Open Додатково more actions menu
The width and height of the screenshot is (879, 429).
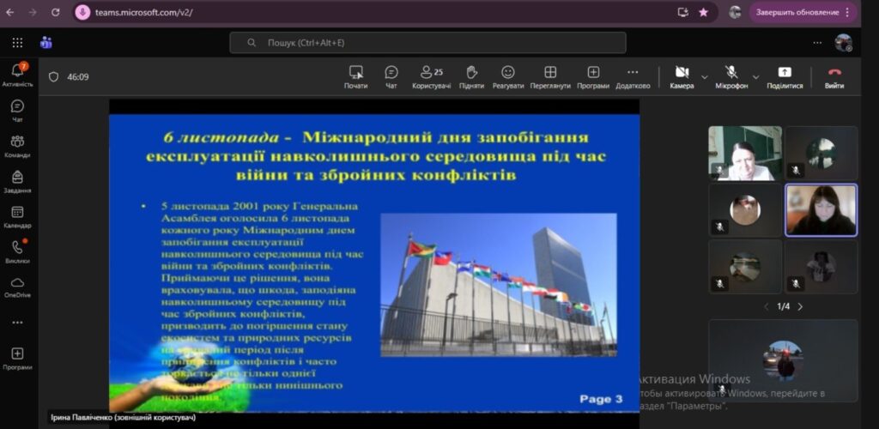pyautogui.click(x=633, y=76)
